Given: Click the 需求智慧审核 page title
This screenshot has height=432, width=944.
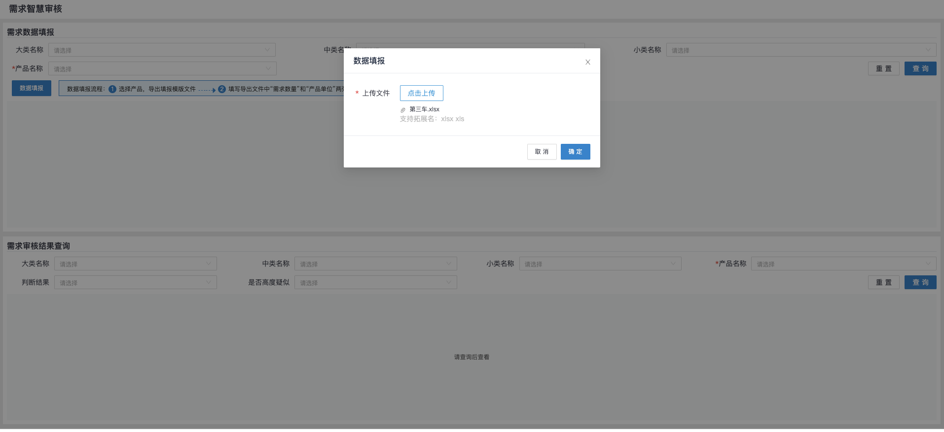Looking at the screenshot, I should pos(36,9).
